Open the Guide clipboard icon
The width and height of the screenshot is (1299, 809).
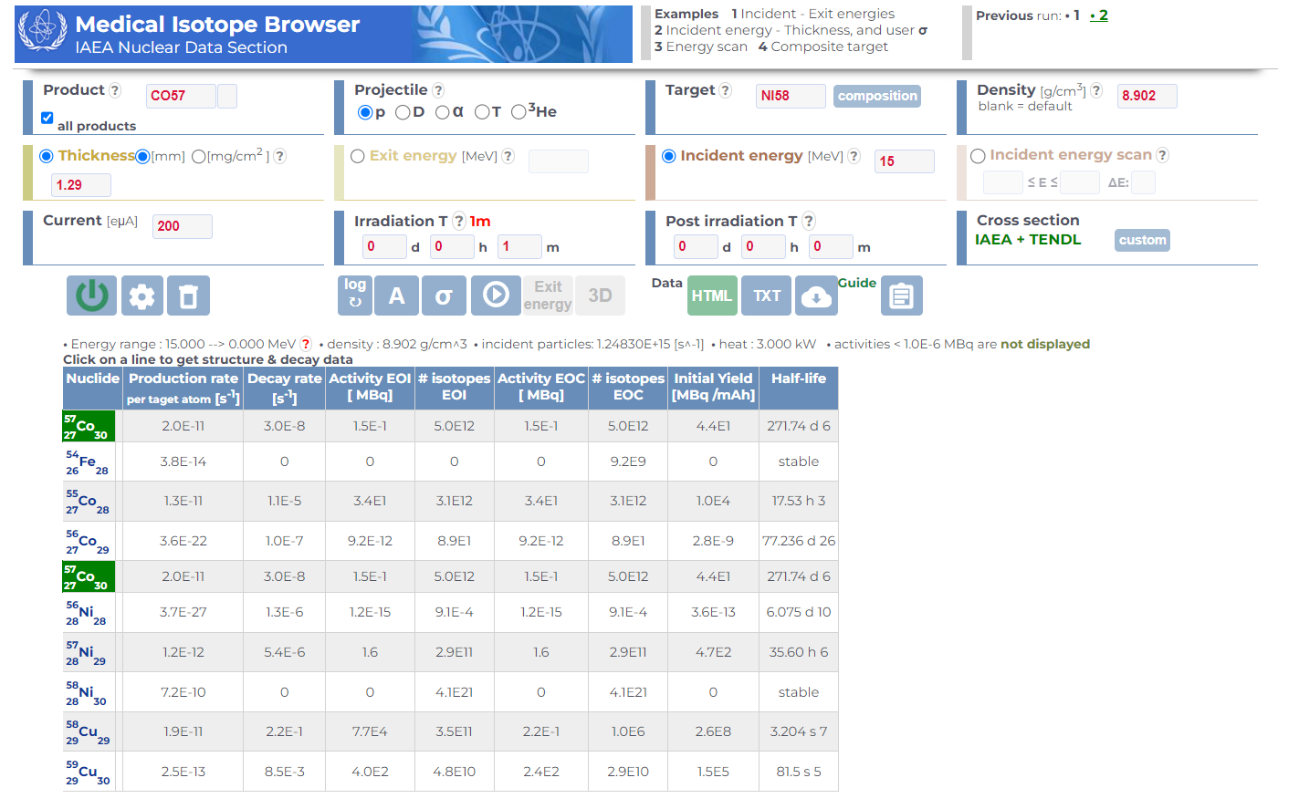pos(901,295)
